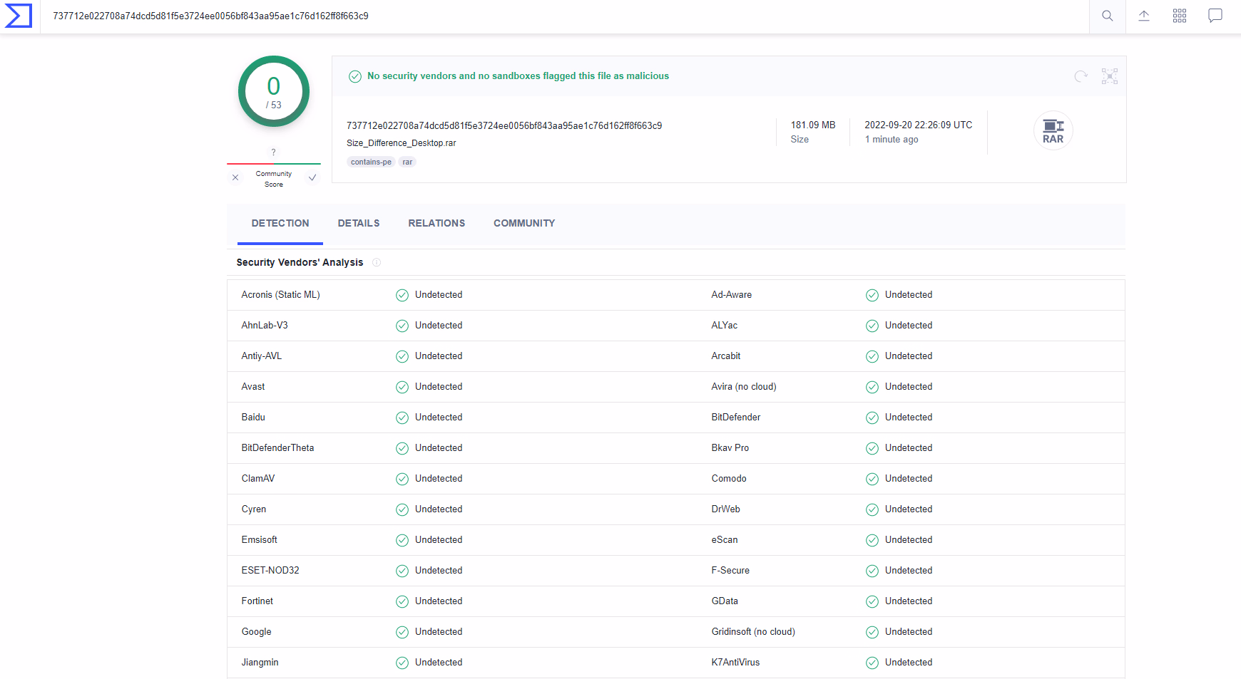The image size is (1241, 679).
Task: Switch to the DETECTION tab
Action: coord(280,223)
